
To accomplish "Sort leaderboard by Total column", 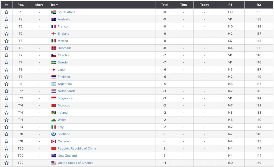I will tap(165, 5).
